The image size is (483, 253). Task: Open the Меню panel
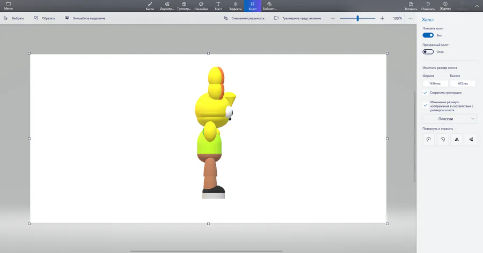pos(8,6)
